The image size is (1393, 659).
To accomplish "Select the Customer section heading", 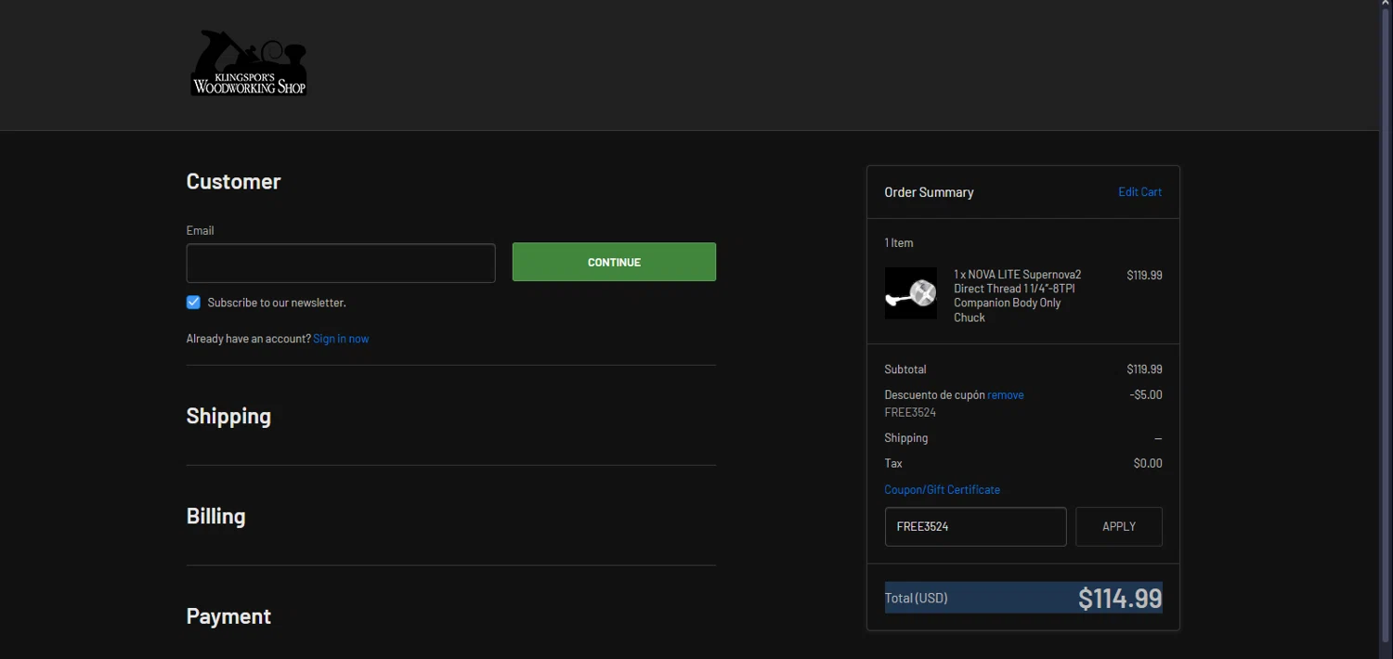I will [233, 181].
